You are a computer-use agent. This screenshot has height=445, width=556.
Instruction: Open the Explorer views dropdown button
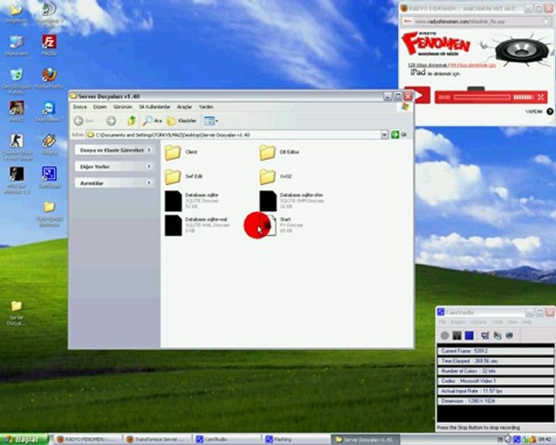pyautogui.click(x=211, y=121)
